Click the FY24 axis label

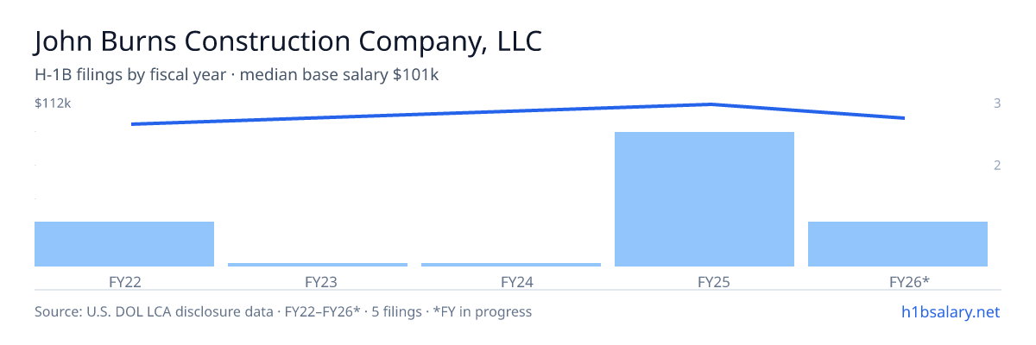pos(511,281)
